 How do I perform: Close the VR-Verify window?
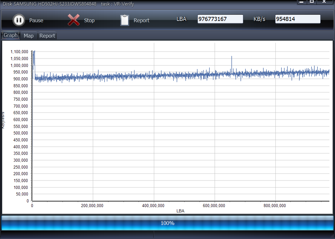(x=323, y=2)
